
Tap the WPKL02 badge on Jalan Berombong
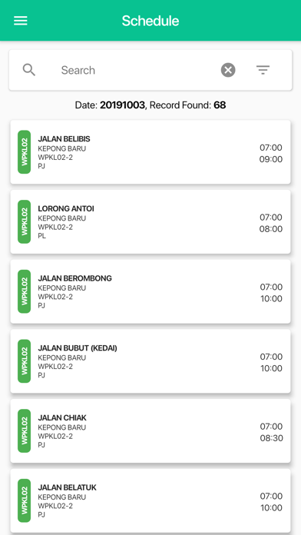(25, 291)
